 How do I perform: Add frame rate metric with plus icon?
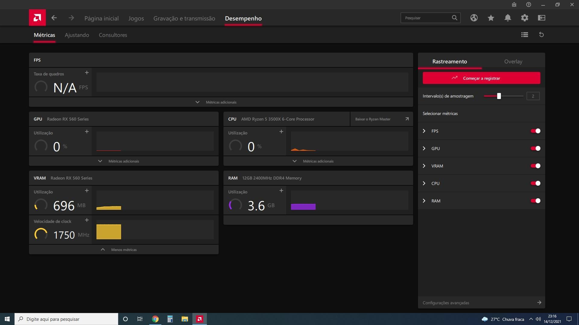click(87, 73)
